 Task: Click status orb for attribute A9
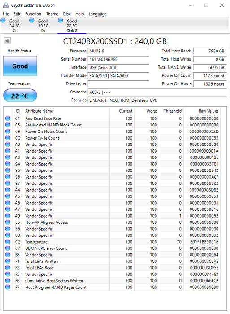[x=8, y=216]
